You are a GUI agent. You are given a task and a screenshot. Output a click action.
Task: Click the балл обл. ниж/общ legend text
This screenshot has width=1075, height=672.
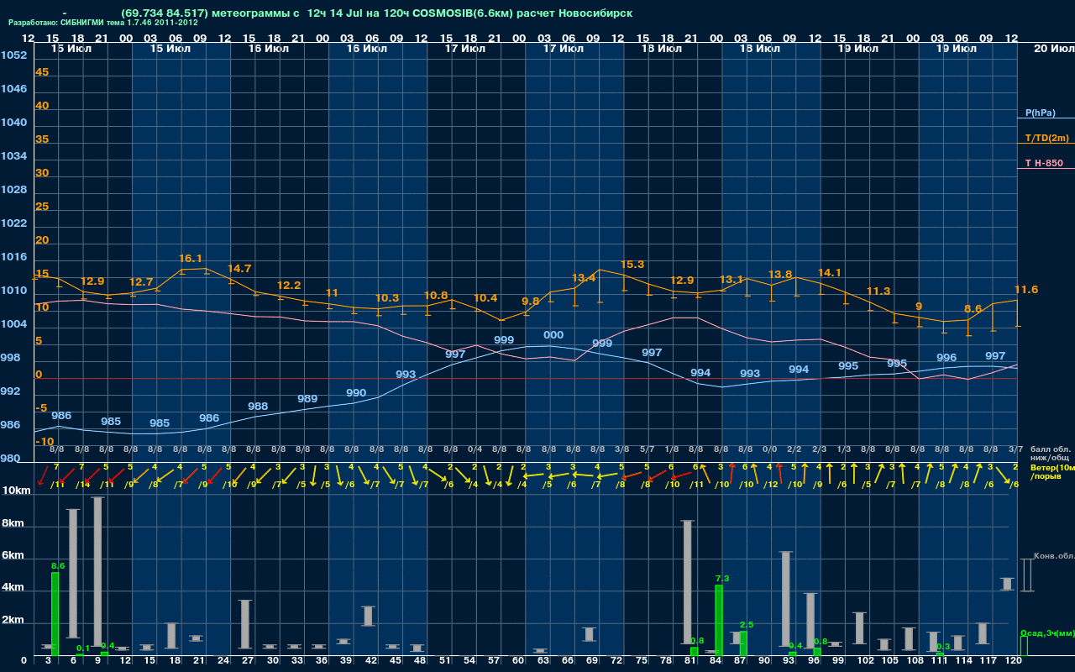point(1050,454)
